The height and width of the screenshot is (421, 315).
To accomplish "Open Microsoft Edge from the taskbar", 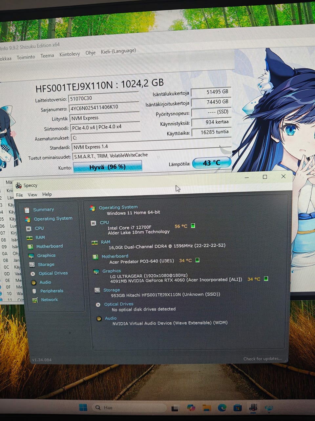I will point(222,408).
